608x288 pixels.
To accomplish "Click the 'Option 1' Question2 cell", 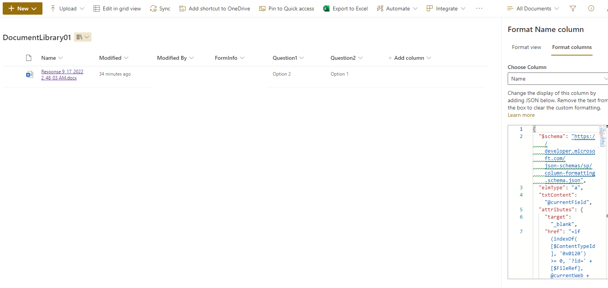I will click(339, 74).
